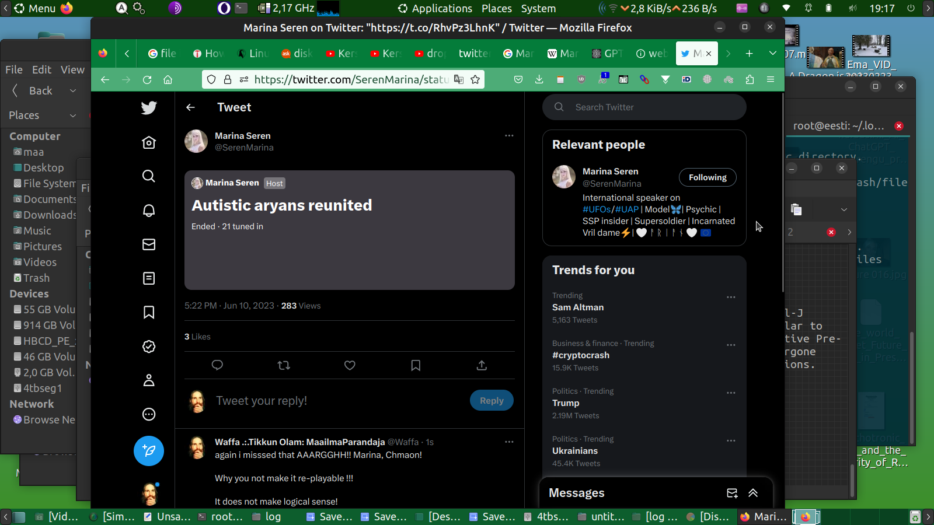Expand the Messages drawer

[x=753, y=493]
